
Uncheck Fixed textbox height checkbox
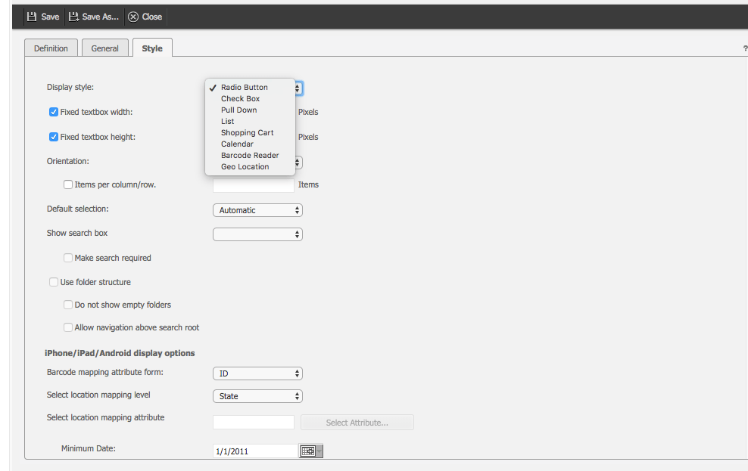[x=54, y=137]
